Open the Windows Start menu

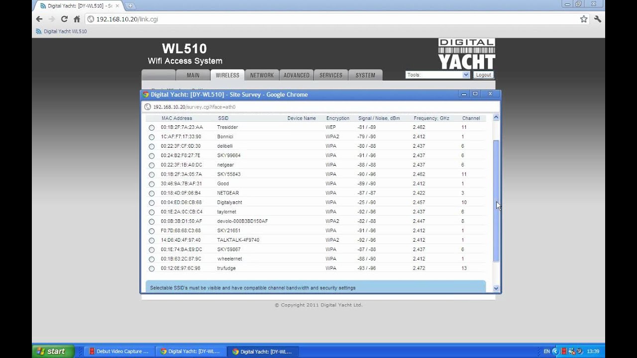tap(53, 351)
